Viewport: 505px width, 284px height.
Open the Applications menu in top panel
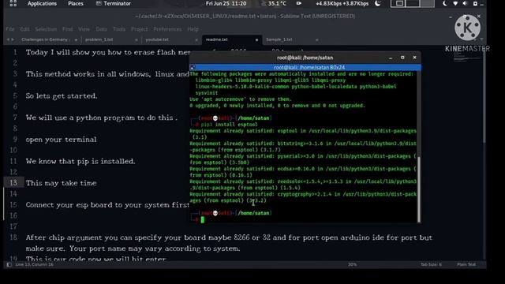42,3
